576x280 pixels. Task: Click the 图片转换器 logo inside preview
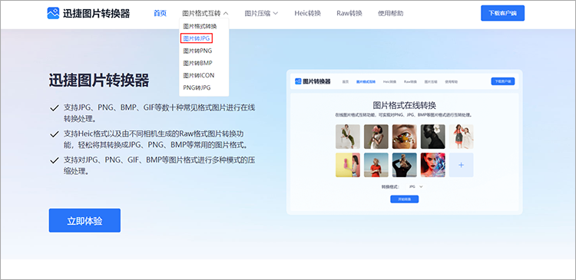(x=313, y=81)
